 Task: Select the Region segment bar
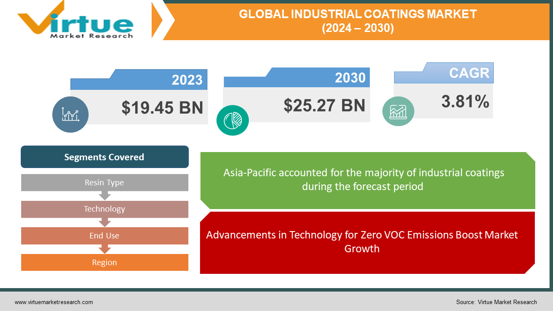pyautogui.click(x=105, y=262)
